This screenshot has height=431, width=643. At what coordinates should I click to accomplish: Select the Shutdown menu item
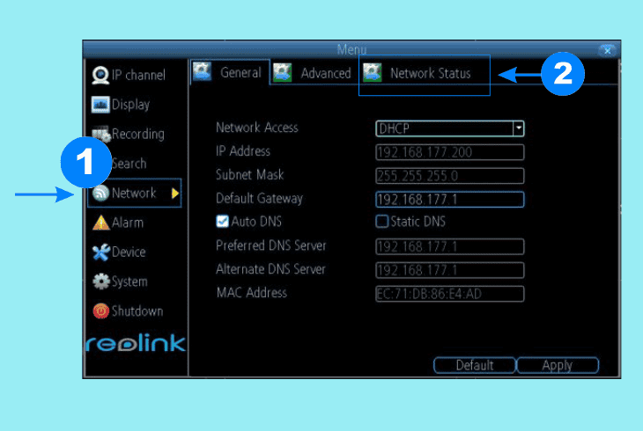coord(128,311)
